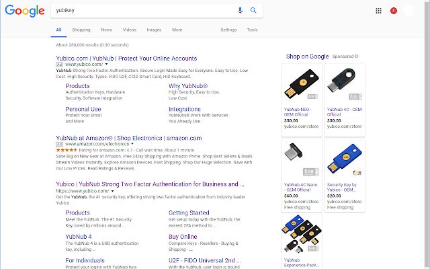Click the Sponsored info icon

tap(356, 56)
